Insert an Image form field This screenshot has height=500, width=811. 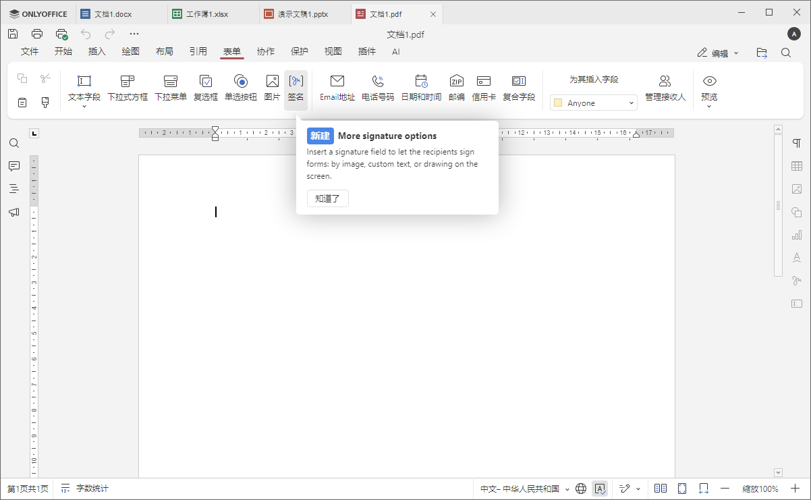point(272,88)
